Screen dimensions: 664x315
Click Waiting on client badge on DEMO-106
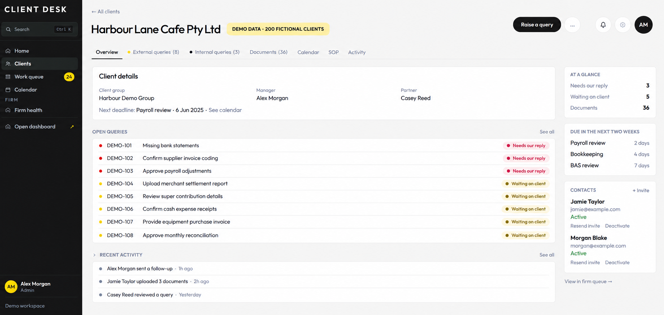(525, 209)
